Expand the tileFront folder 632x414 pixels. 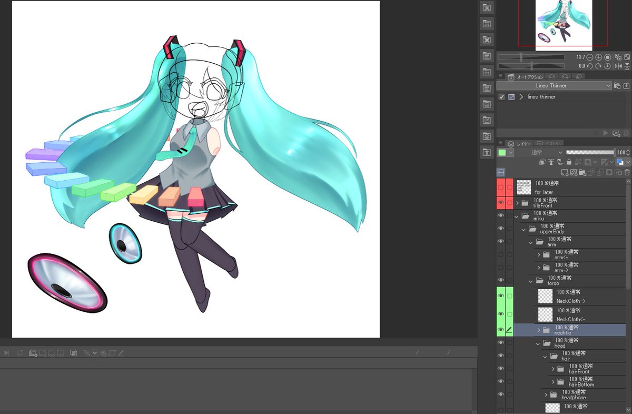pos(518,203)
